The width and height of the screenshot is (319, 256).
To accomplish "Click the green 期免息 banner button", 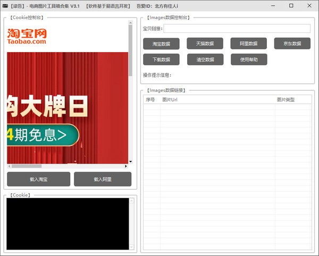I will (x=41, y=135).
